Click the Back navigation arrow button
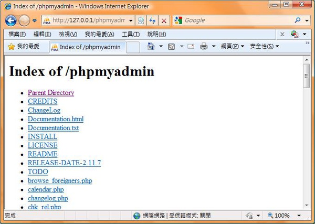 coord(11,20)
